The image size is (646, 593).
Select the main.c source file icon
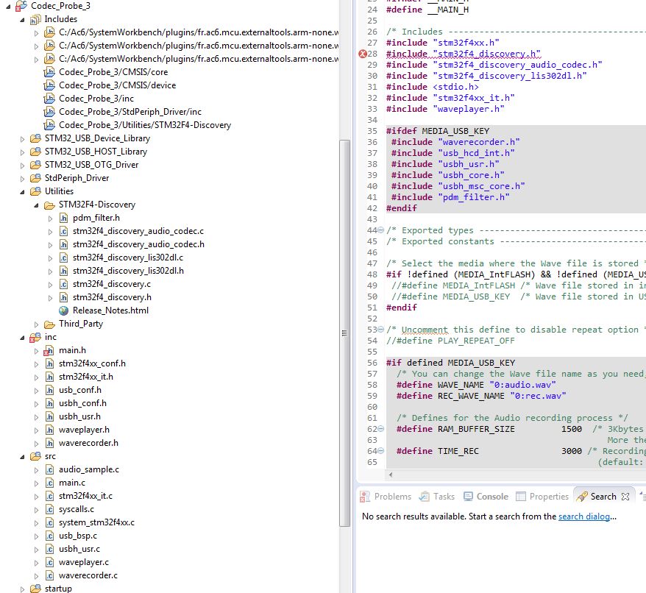pyautogui.click(x=49, y=483)
